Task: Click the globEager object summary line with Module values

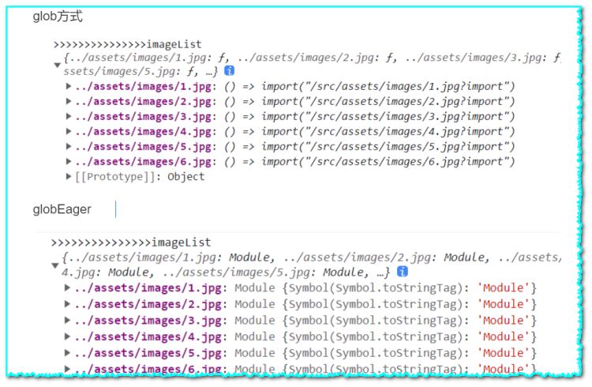Action: [312, 265]
